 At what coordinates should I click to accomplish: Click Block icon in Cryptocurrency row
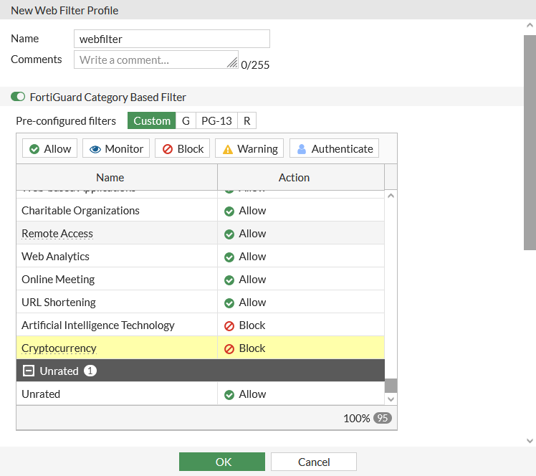point(229,348)
